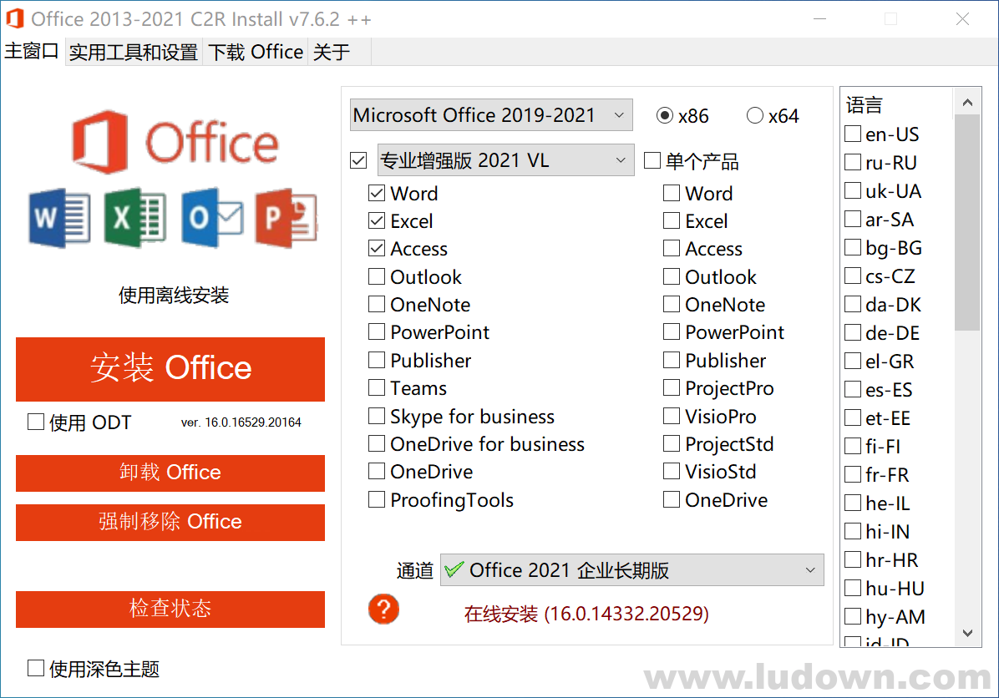Check Outlook under single products
Viewport: 999px width, 698px height.
pyautogui.click(x=671, y=276)
